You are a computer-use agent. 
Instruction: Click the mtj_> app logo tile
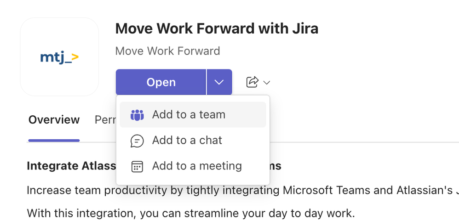click(x=59, y=57)
